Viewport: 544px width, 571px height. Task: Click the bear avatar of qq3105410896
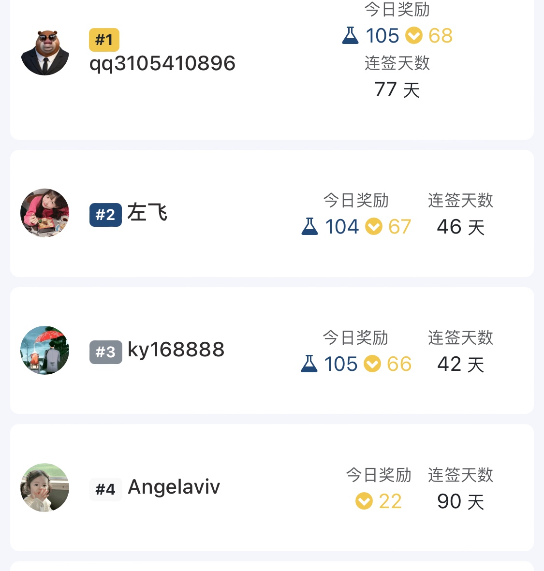[x=45, y=52]
